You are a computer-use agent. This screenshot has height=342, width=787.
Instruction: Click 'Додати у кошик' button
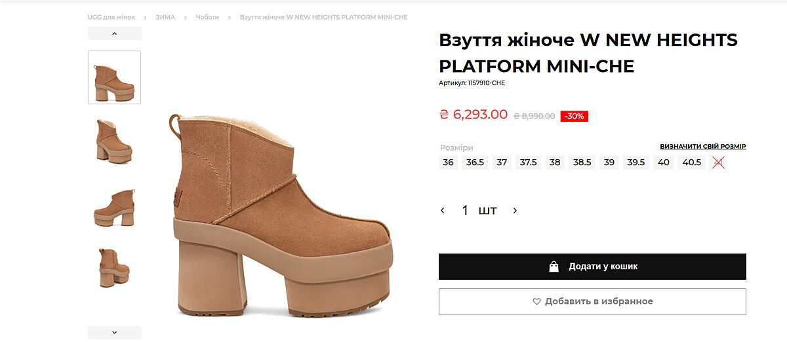click(592, 267)
